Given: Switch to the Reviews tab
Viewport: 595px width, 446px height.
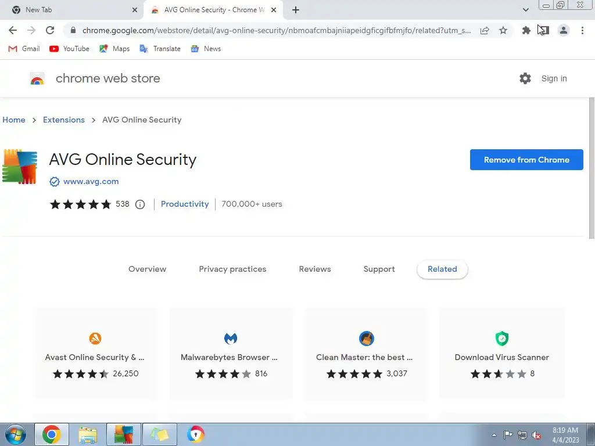Looking at the screenshot, I should [x=315, y=269].
